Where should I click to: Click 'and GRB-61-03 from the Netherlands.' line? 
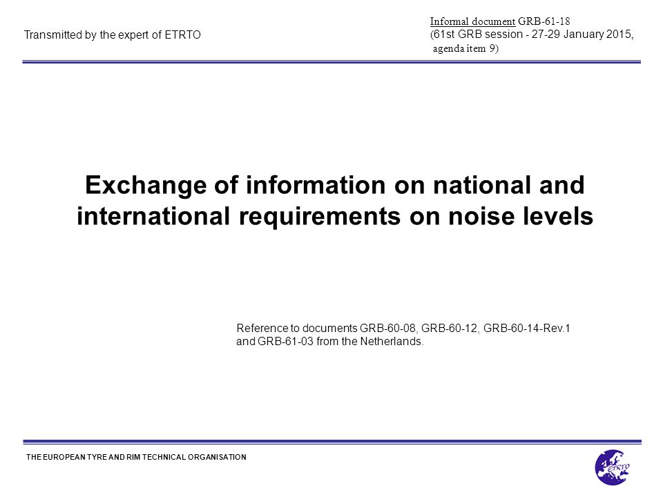tap(330, 341)
